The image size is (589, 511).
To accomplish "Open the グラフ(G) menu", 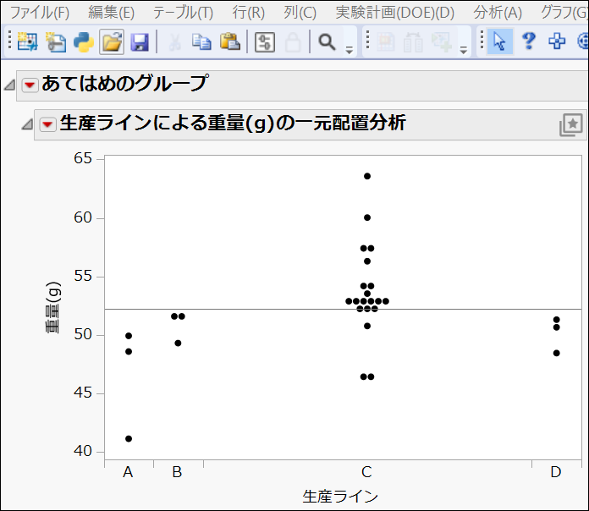I will pyautogui.click(x=564, y=13).
